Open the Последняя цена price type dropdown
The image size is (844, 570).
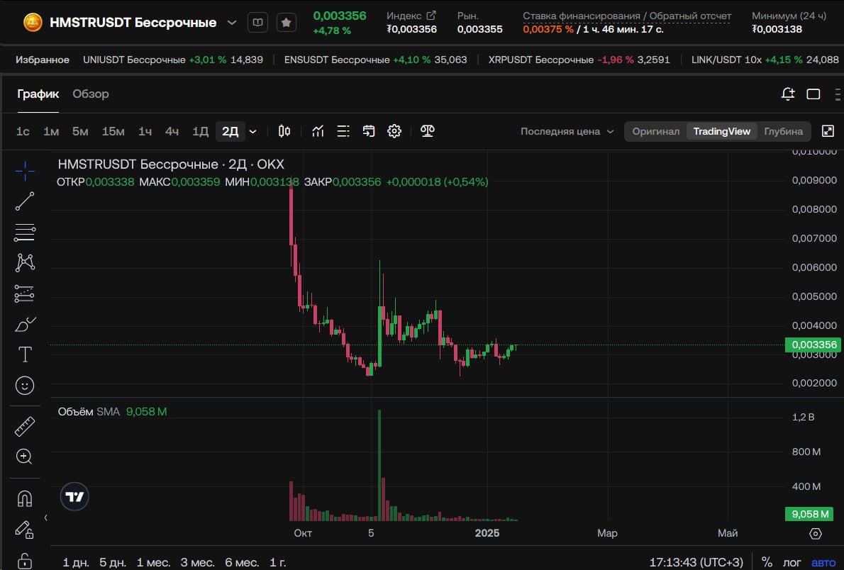567,131
